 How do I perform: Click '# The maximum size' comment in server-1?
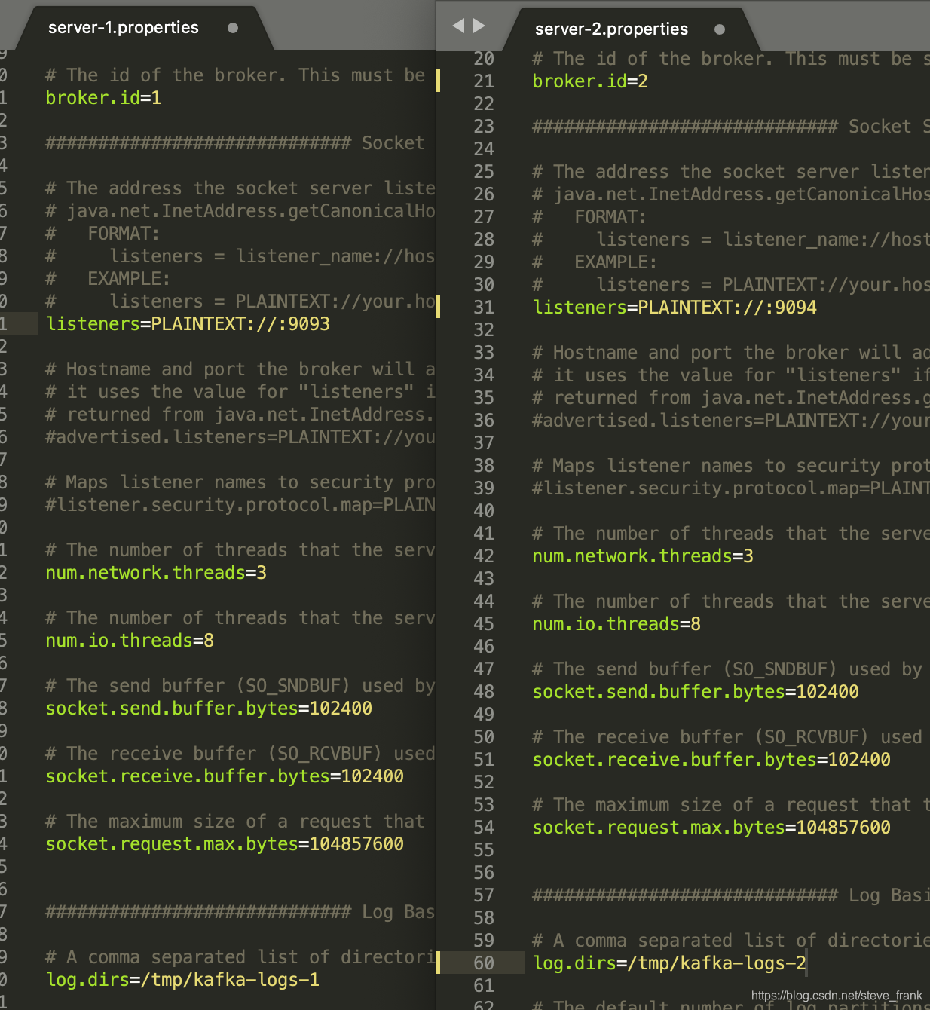click(x=235, y=822)
